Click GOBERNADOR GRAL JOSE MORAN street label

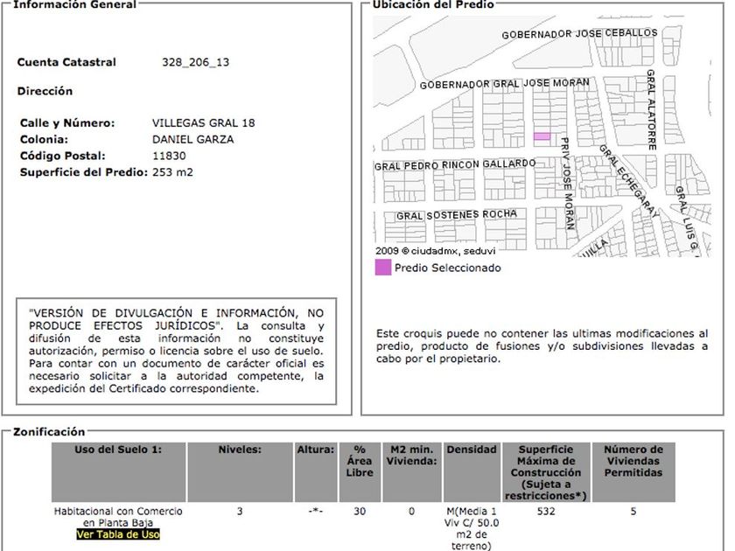coord(504,84)
